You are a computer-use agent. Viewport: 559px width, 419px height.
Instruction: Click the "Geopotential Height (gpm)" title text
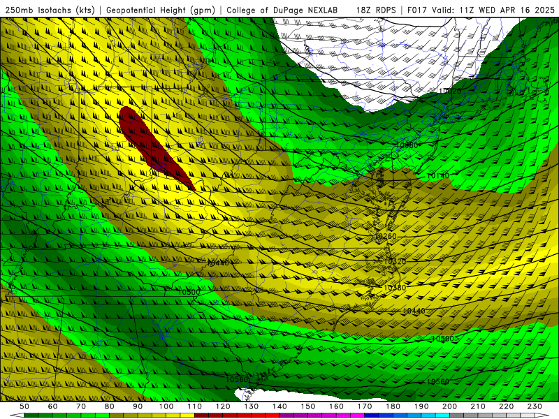coord(161,10)
